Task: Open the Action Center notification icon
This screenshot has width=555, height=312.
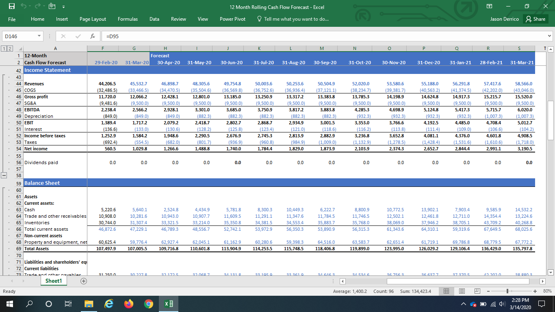Action: [x=542, y=304]
